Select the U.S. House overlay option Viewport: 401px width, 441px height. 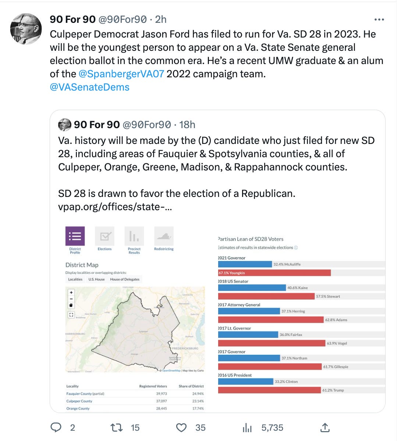pos(96,279)
